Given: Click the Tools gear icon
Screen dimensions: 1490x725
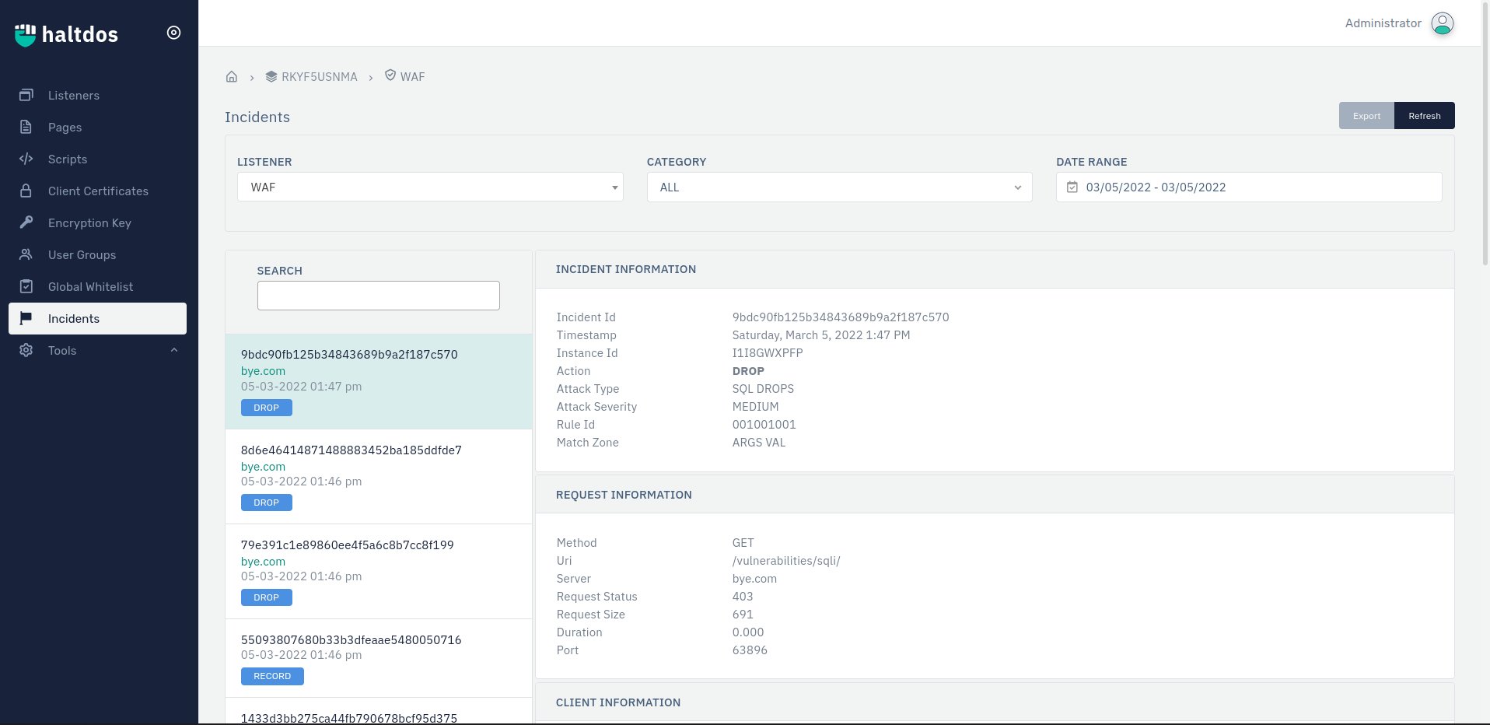Looking at the screenshot, I should [x=26, y=350].
